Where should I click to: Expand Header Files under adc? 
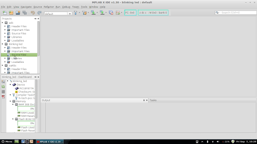coord(5,26)
